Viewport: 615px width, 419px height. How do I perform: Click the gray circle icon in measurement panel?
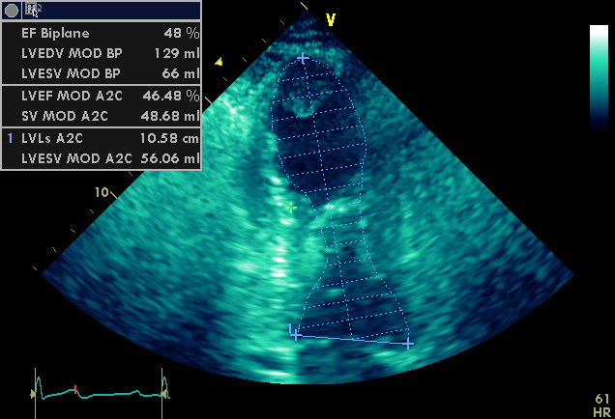tap(12, 11)
